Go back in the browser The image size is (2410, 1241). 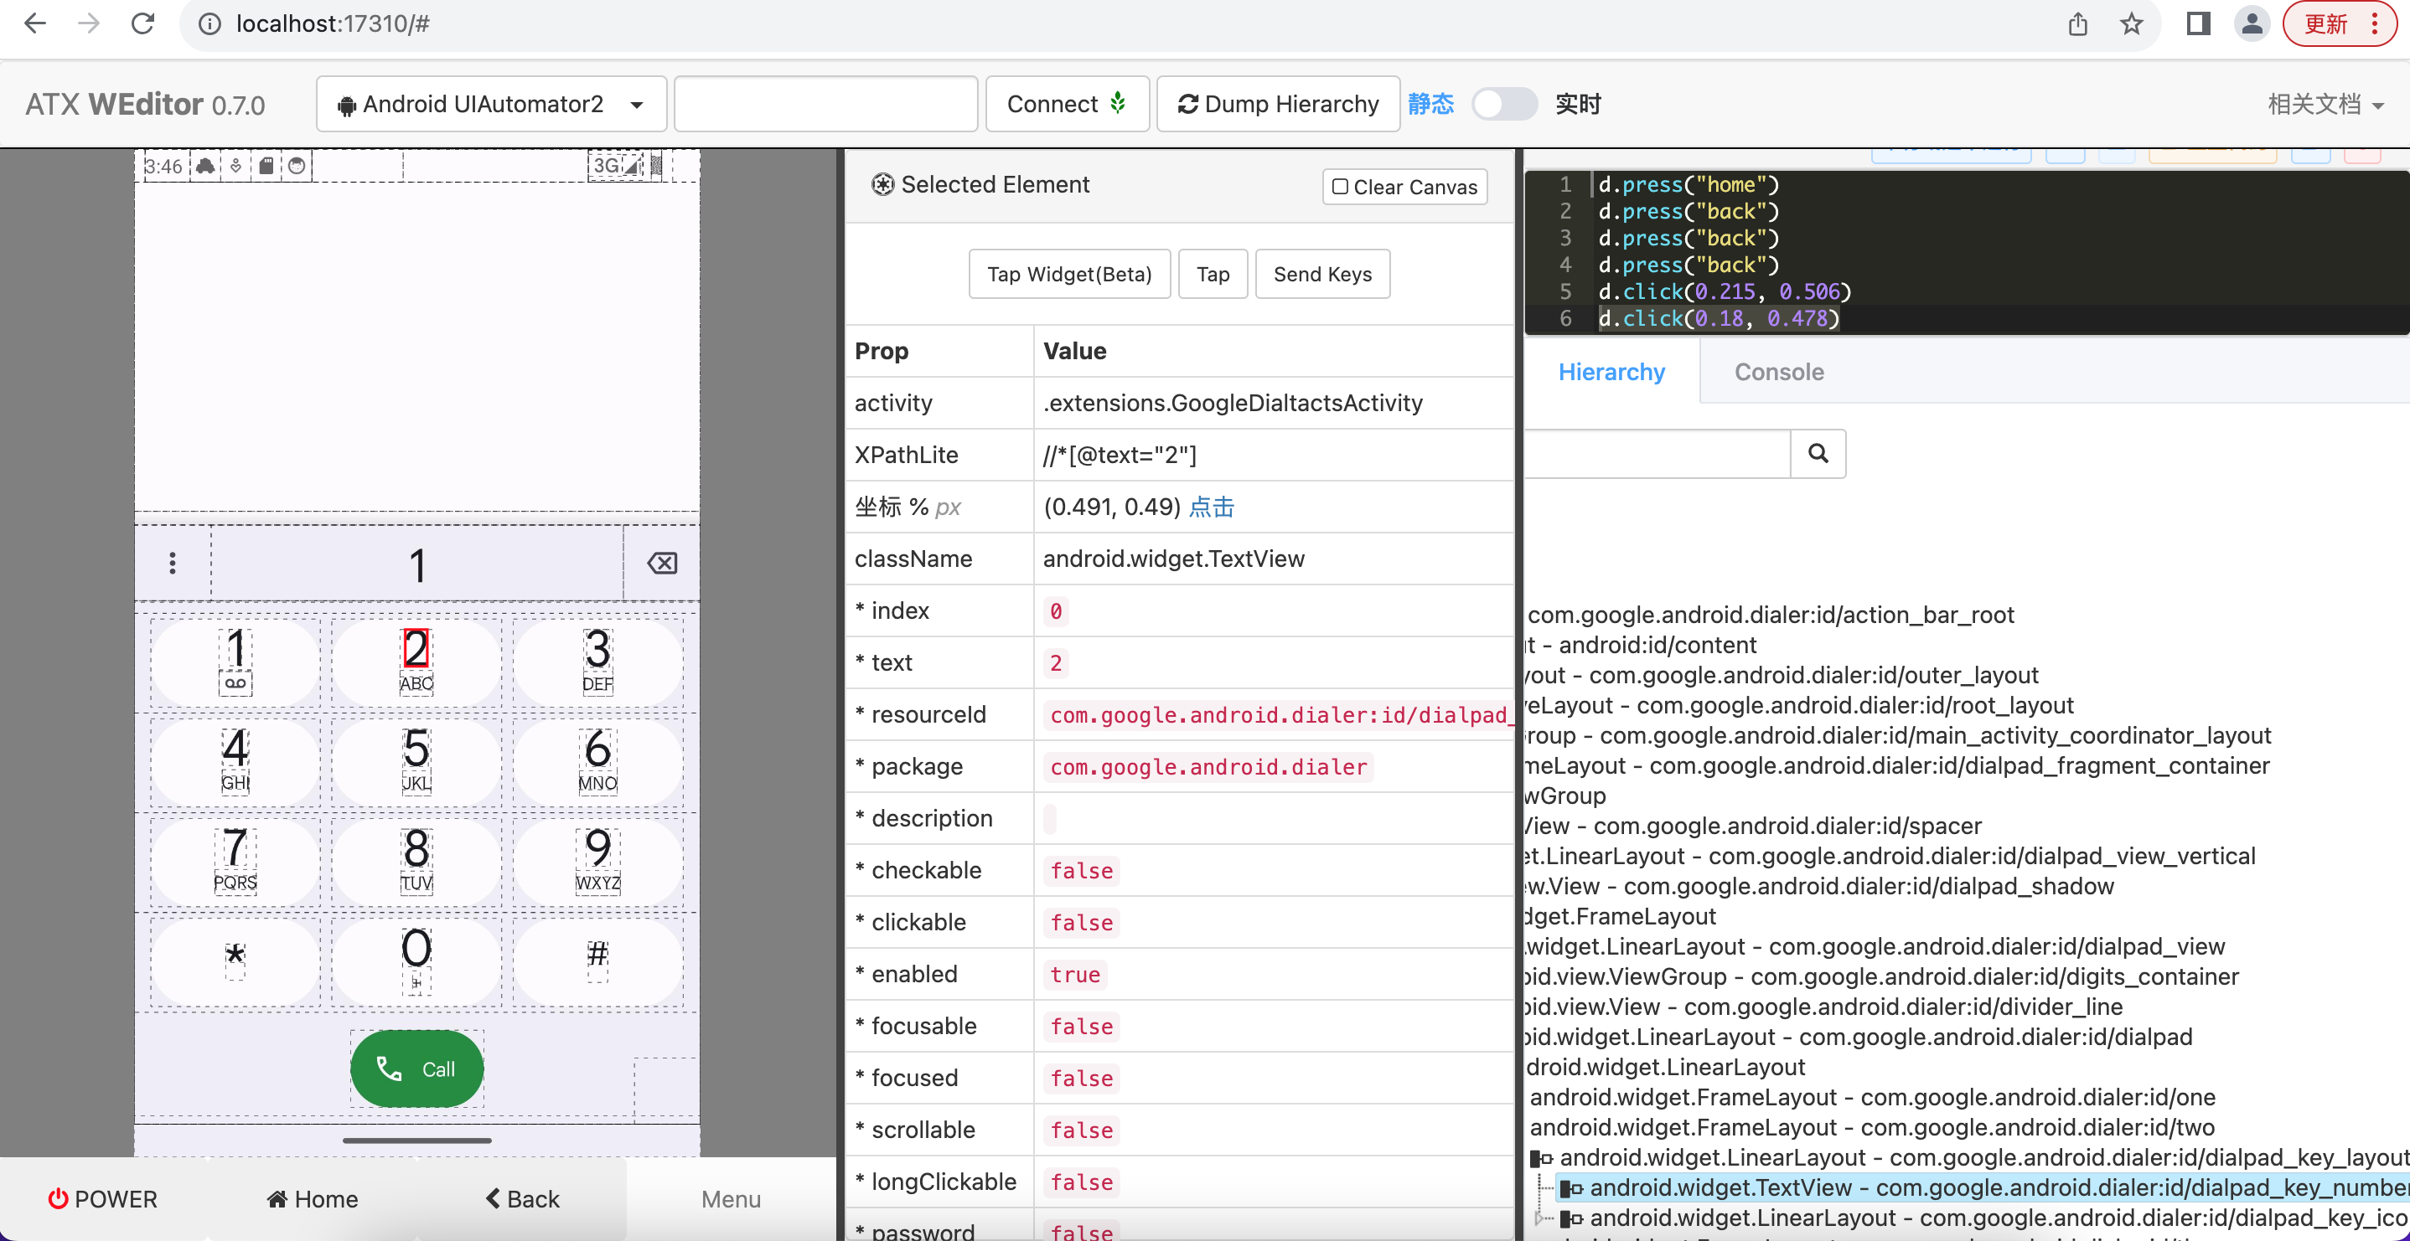click(x=34, y=23)
